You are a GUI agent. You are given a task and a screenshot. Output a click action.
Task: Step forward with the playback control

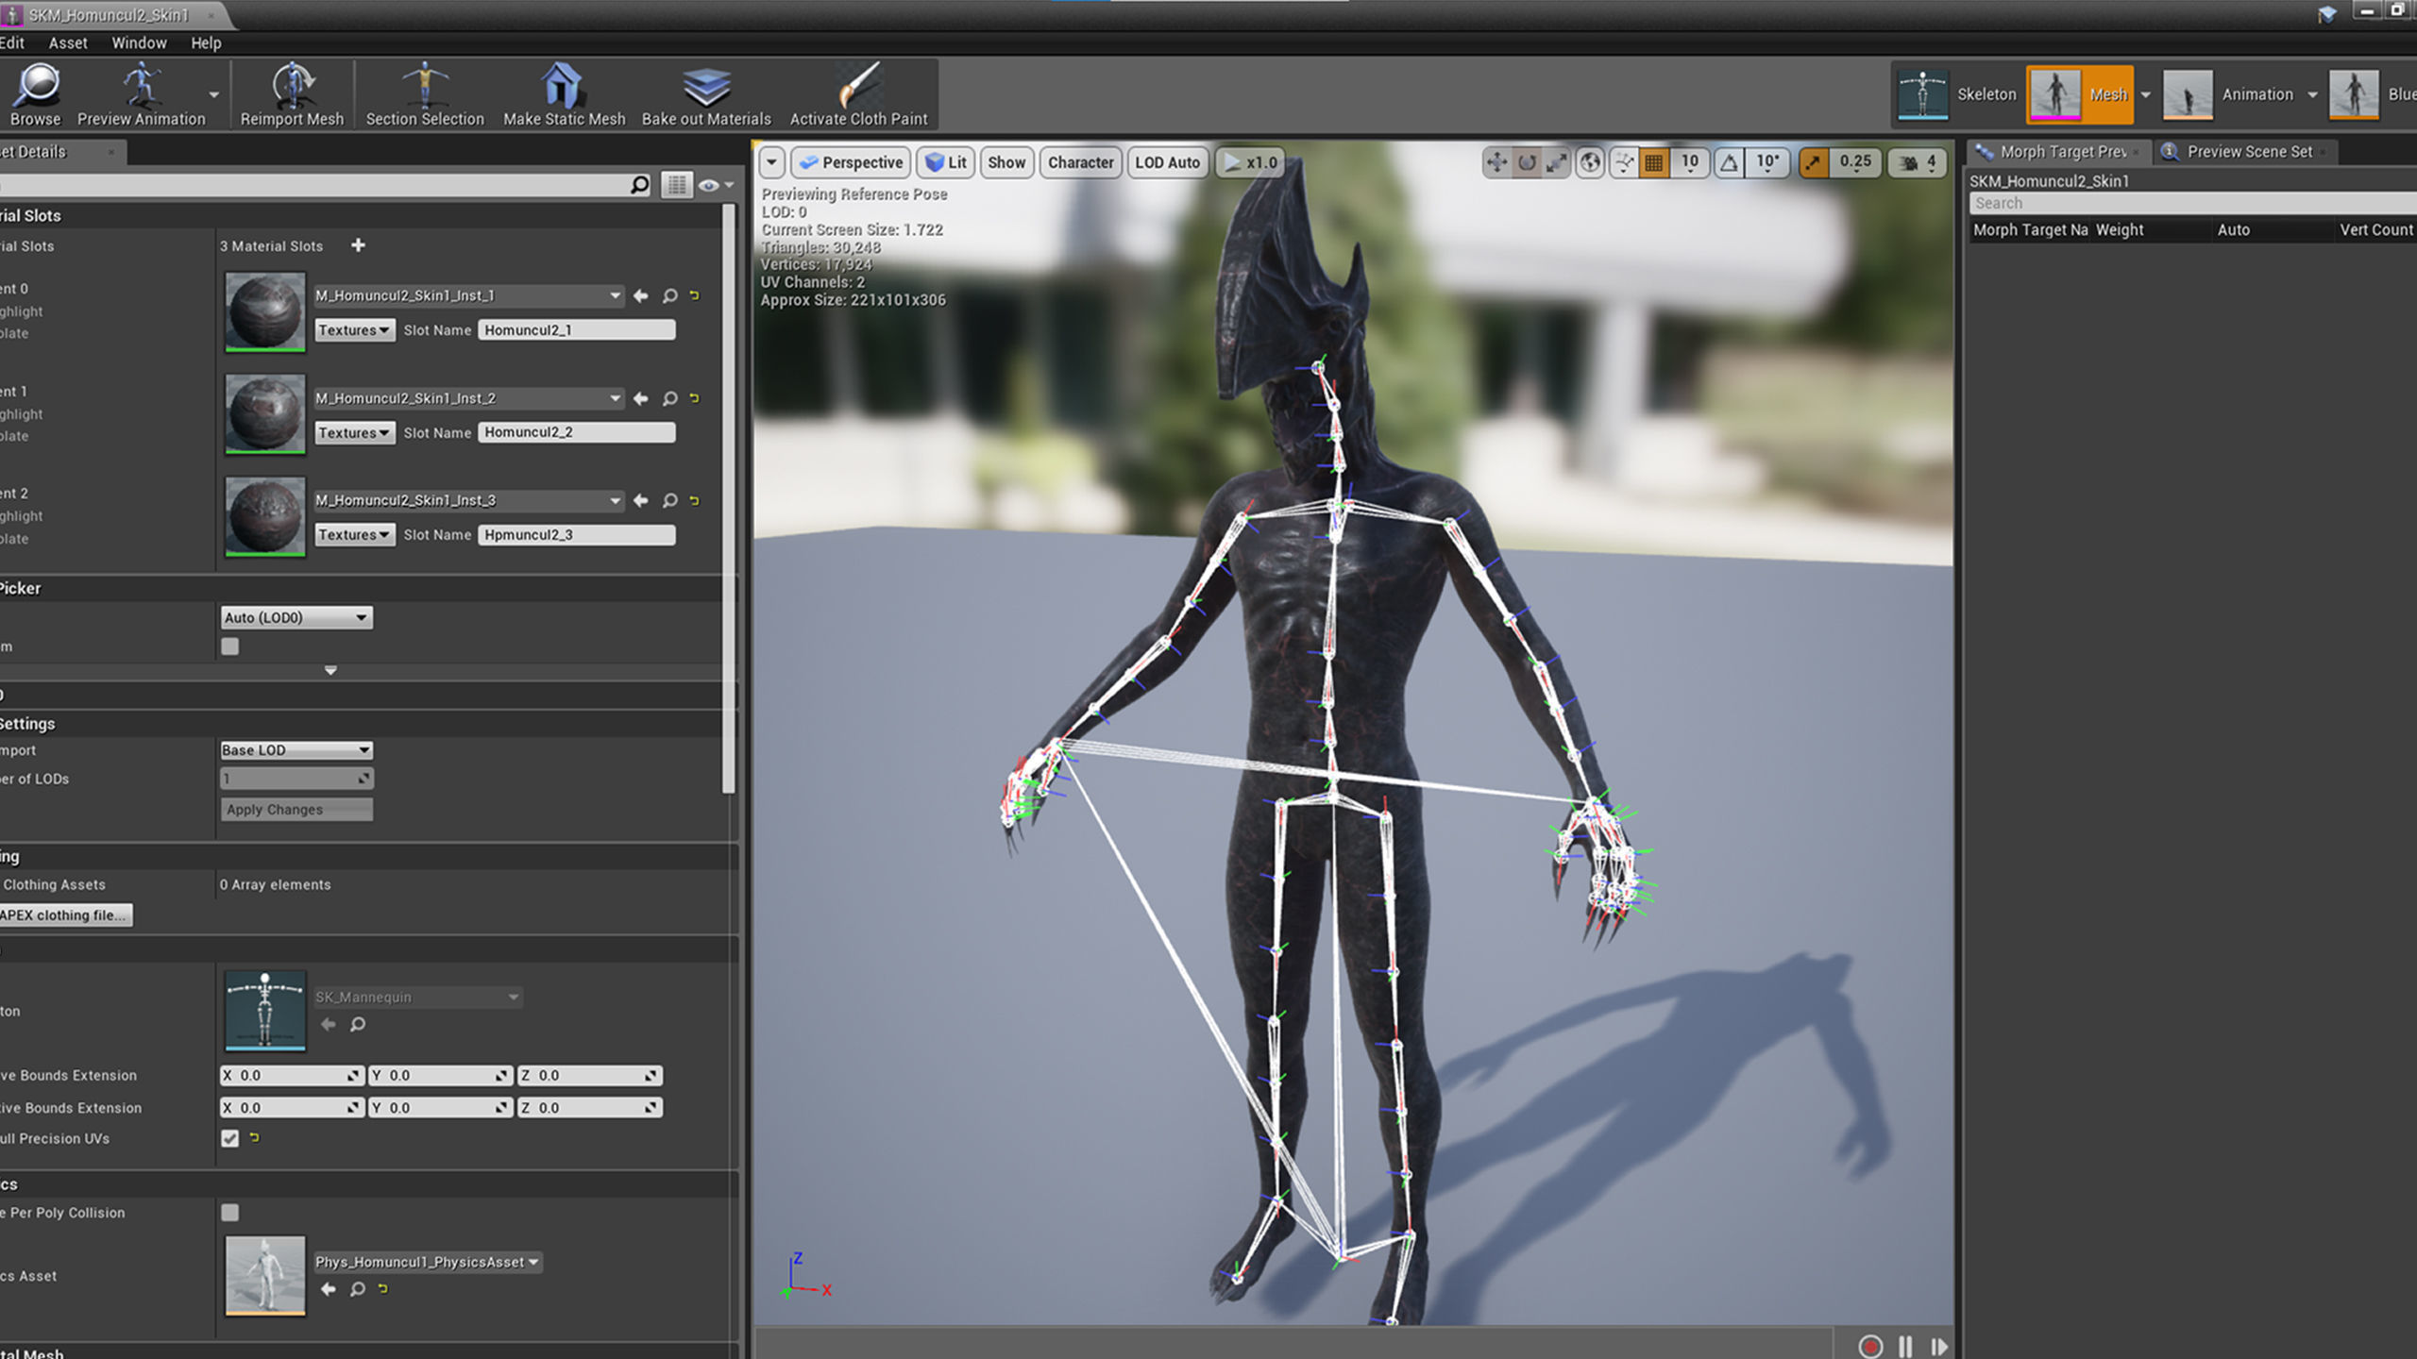[1939, 1346]
